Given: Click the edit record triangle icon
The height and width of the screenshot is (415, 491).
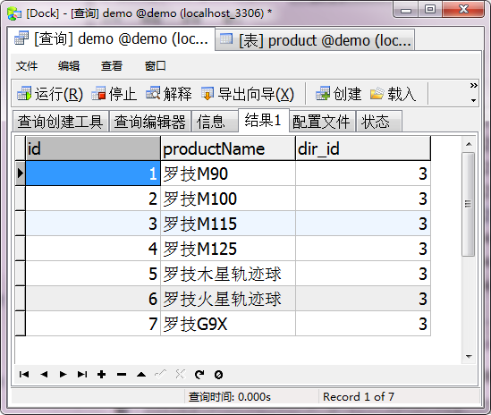Looking at the screenshot, I should (141, 374).
